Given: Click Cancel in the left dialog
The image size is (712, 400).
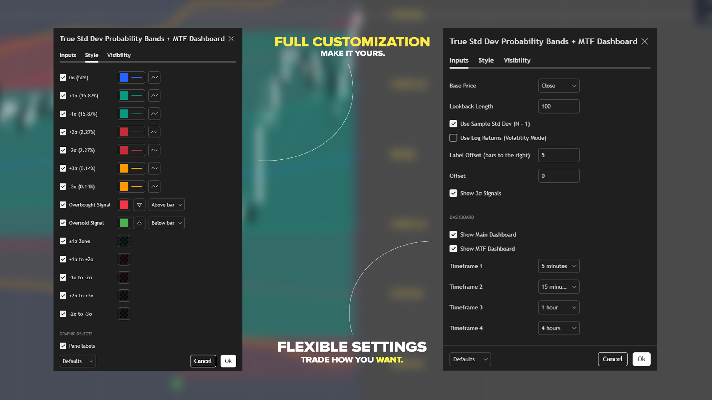Looking at the screenshot, I should (203, 361).
